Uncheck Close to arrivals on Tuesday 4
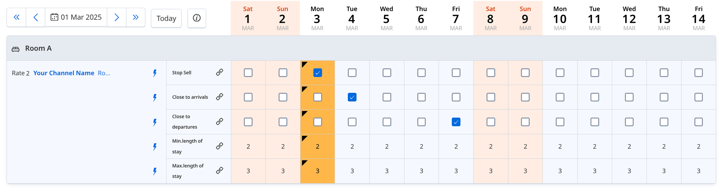The image size is (722, 191). tap(352, 97)
